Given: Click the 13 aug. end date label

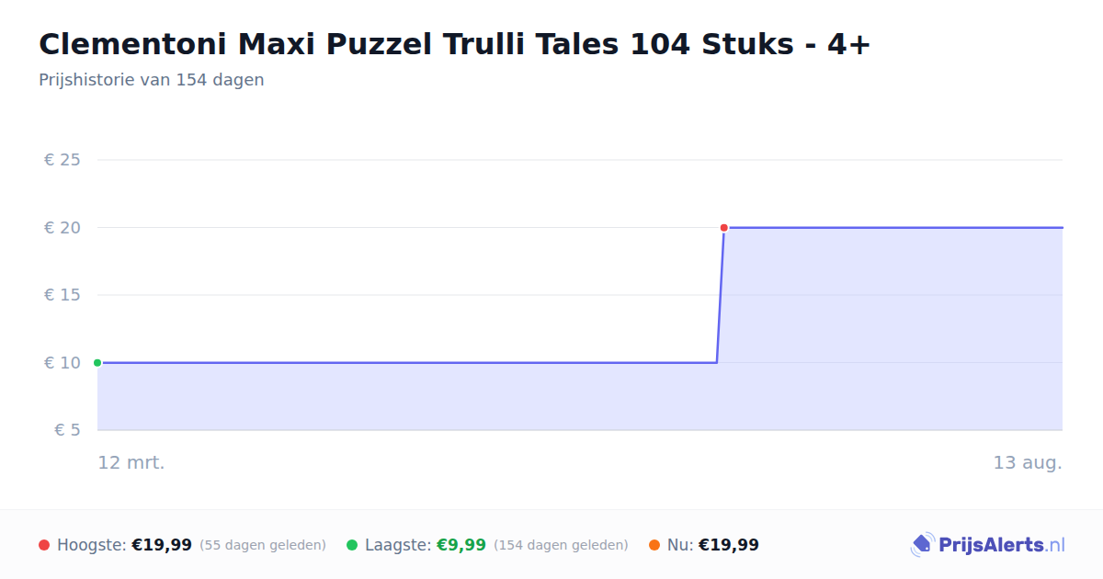Looking at the screenshot, I should tap(1028, 463).
